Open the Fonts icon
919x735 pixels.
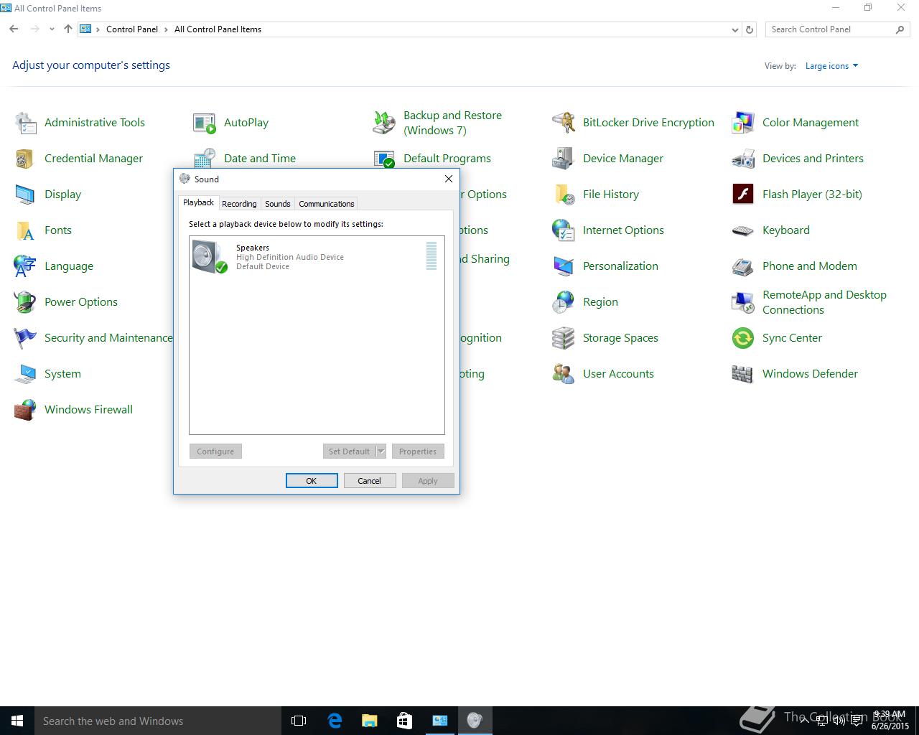(25, 230)
